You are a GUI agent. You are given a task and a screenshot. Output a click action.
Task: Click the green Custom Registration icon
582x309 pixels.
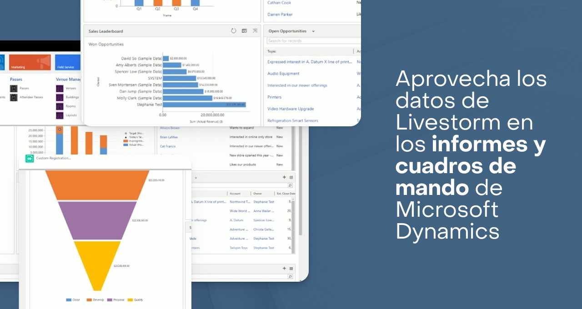[30, 158]
